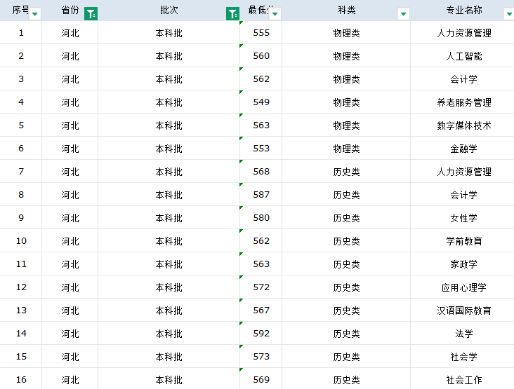Select 会计学 cell in row 3
This screenshot has width=514, height=389.
pyautogui.click(x=463, y=79)
